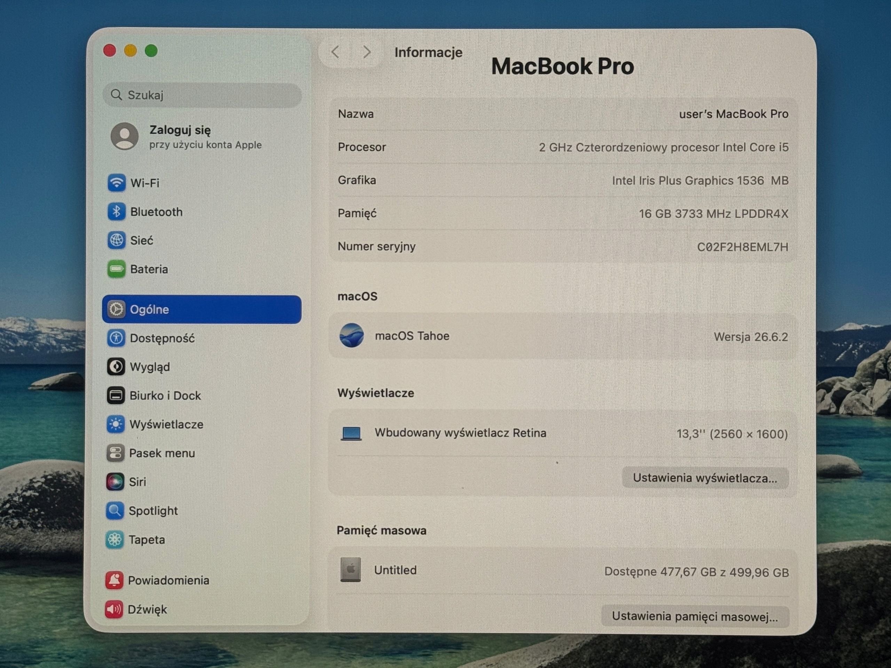Go back with the left chevron
891x668 pixels.
pyautogui.click(x=335, y=52)
